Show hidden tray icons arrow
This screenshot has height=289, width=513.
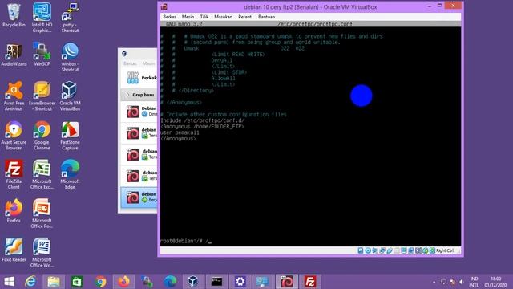pyautogui.click(x=434, y=282)
